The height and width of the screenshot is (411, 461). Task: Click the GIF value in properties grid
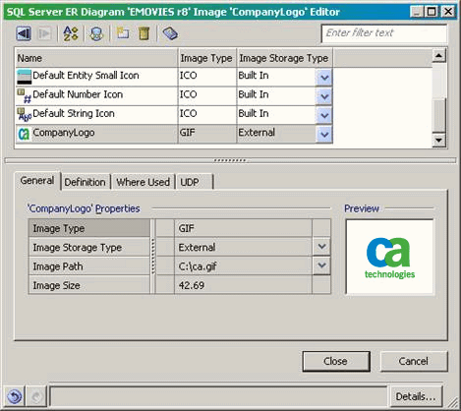point(244,228)
